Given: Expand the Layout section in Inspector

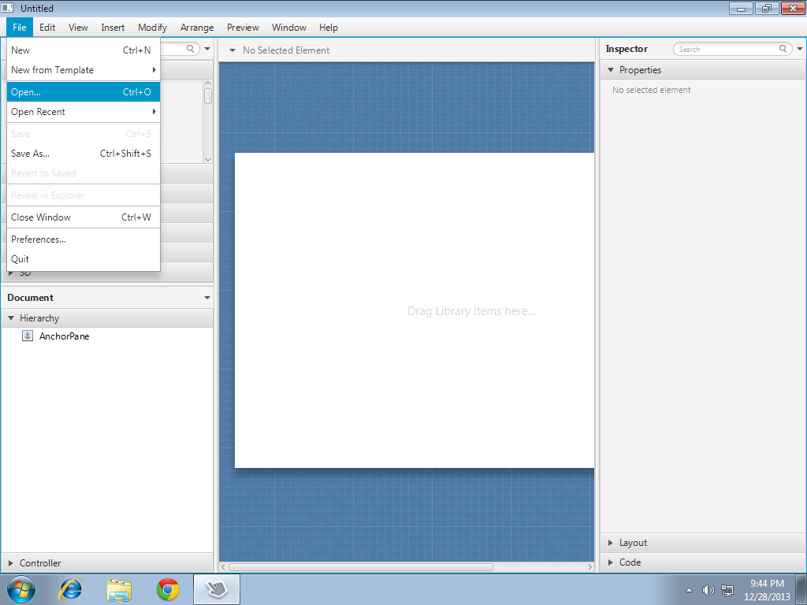Looking at the screenshot, I should pos(633,543).
